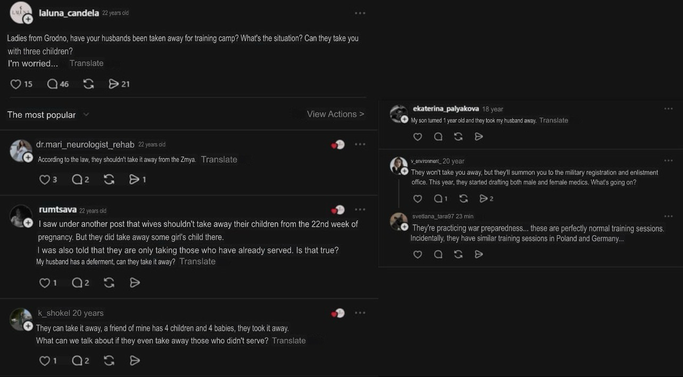The image size is (683, 377).
Task: Open more options for laluna_candela's post
Action: click(360, 13)
